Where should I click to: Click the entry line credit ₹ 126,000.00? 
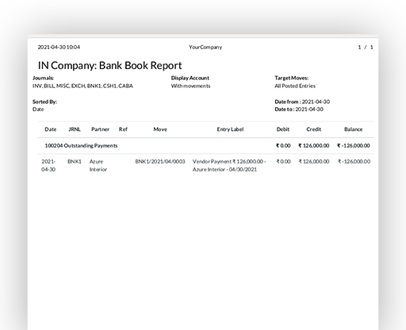pyautogui.click(x=314, y=161)
